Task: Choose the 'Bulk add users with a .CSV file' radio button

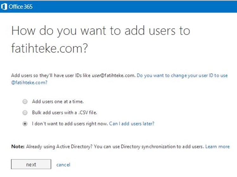Action: 25,113
